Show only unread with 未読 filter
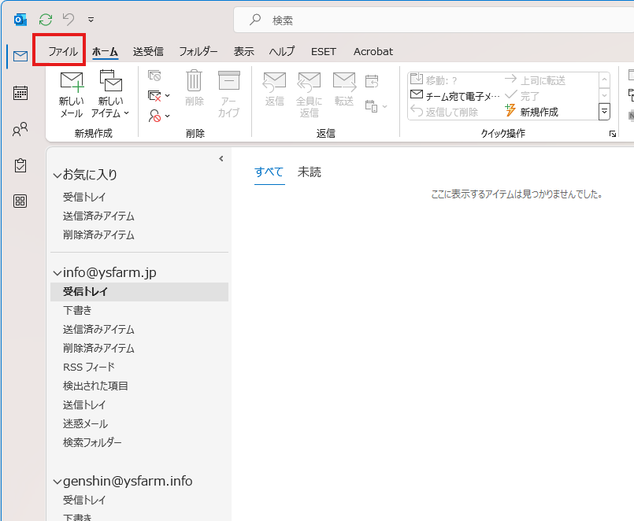Image resolution: width=634 pixels, height=521 pixels. click(309, 172)
